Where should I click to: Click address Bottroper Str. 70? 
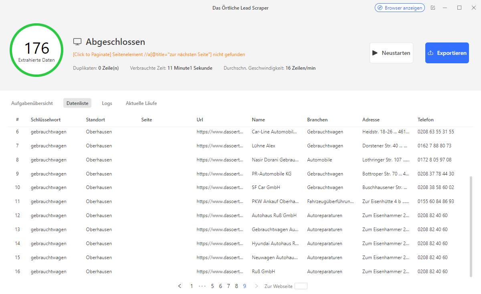coord(386,174)
